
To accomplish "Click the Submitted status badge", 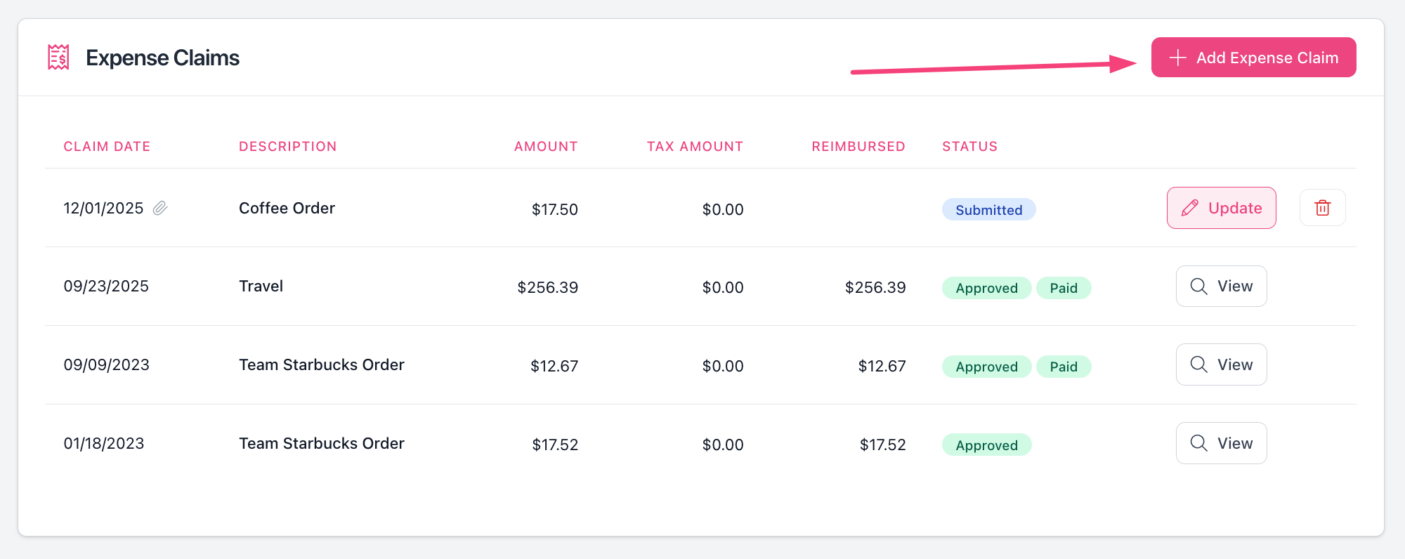I will 988,210.
